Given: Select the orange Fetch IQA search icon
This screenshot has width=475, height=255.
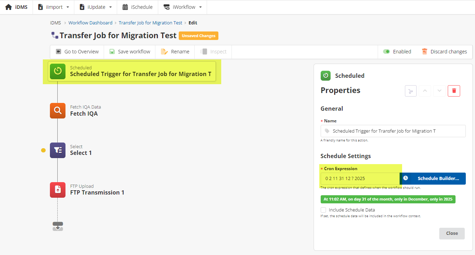Looking at the screenshot, I should tap(58, 111).
